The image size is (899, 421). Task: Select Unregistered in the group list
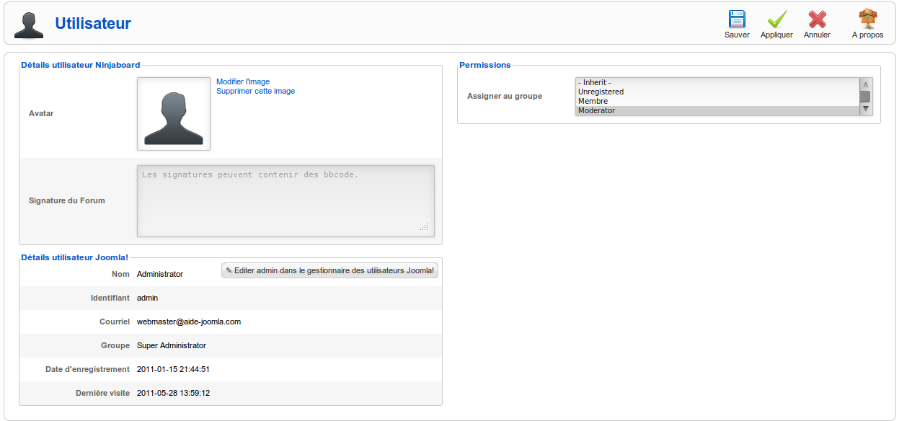(601, 92)
